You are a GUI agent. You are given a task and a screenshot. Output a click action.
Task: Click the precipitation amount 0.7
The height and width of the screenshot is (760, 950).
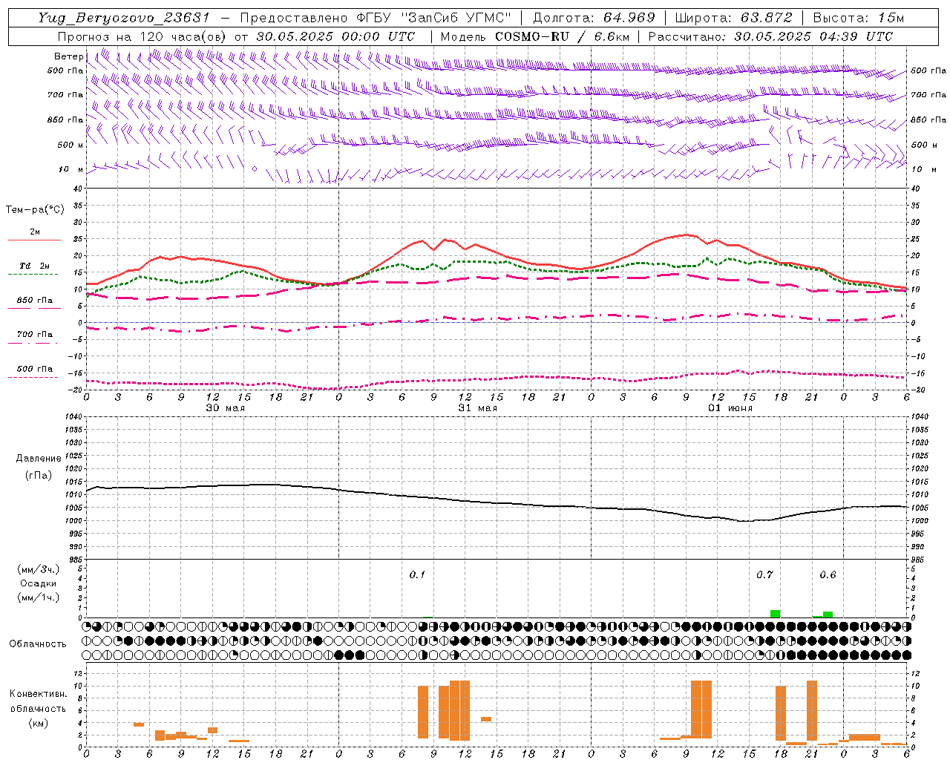[764, 574]
